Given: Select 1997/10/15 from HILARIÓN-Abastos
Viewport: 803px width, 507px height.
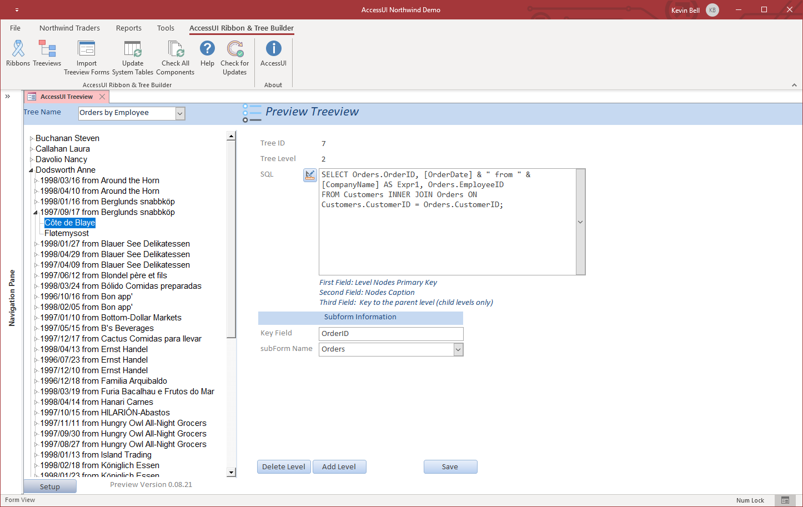Looking at the screenshot, I should pyautogui.click(x=105, y=413).
